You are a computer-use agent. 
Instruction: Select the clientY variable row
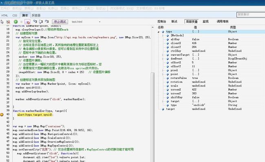tap(211, 47)
